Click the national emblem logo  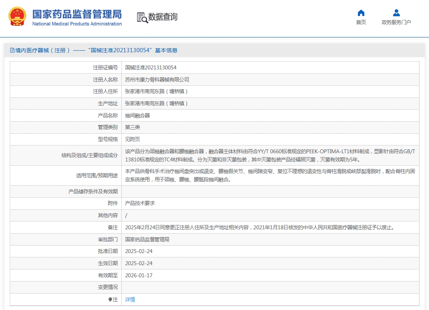[x=17, y=16]
